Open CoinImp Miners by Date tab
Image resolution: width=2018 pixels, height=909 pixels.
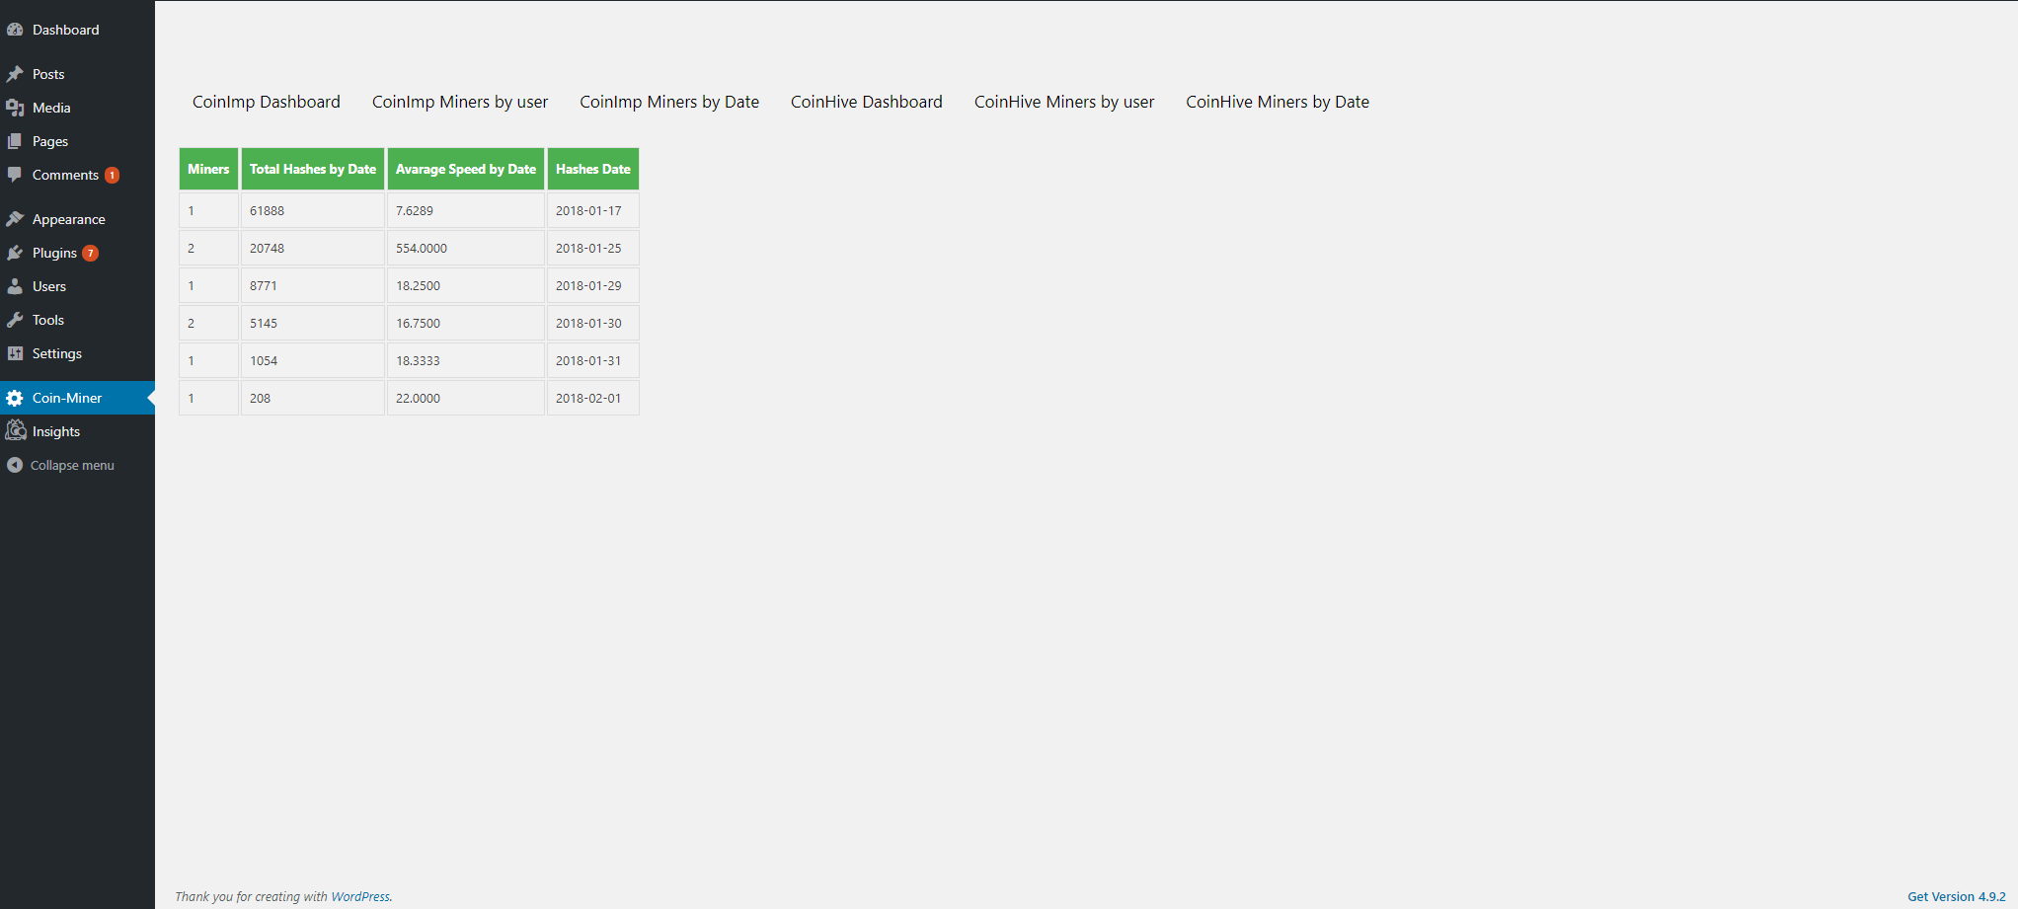point(669,102)
